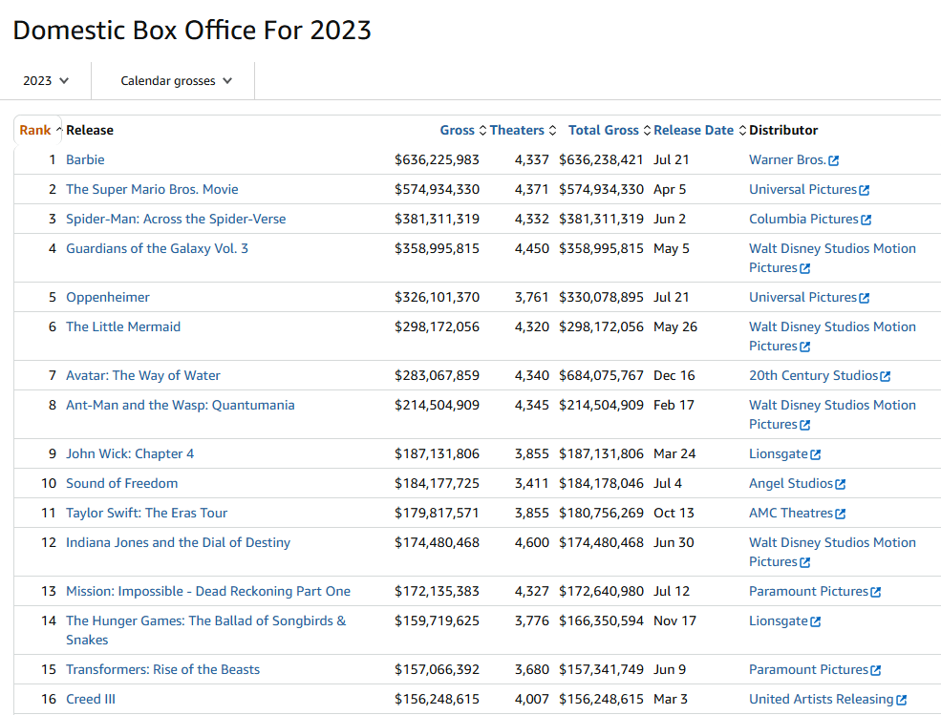This screenshot has height=715, width=941.
Task: Open John Wick: Chapter 4 link
Action: (129, 453)
